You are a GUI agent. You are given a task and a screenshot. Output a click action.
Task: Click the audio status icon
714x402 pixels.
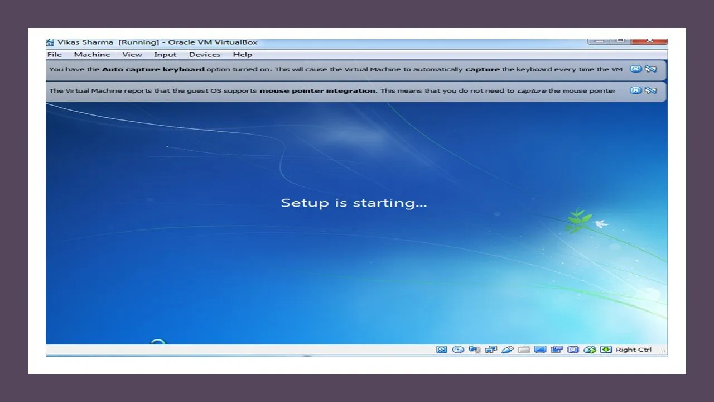pyautogui.click(x=475, y=350)
